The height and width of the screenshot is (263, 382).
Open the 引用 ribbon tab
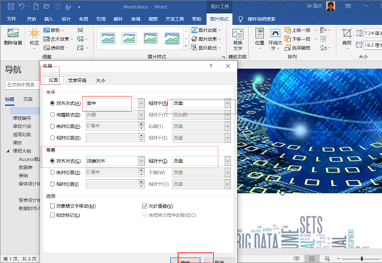[101, 19]
